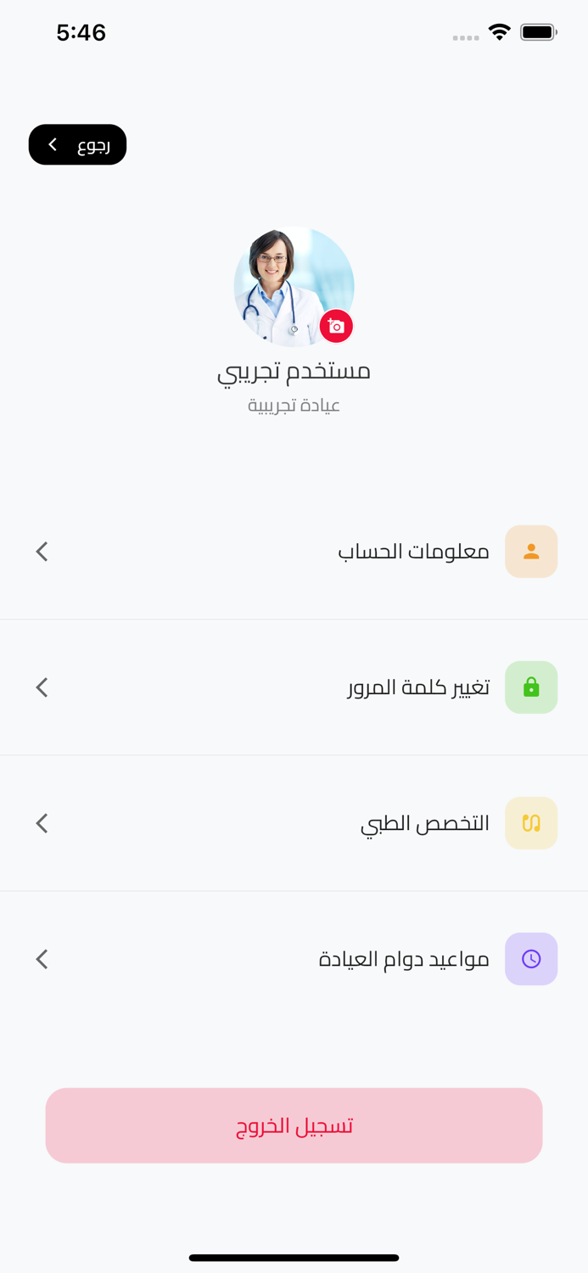Viewport: 588px width, 1273px height.
Task: Tap the green lock icon for password change
Action: [x=531, y=687]
